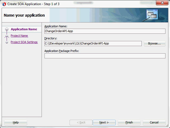Image resolution: width=170 pixels, height=128 pixels.
Task: Click the disabled Back button
Action: (x=81, y=122)
